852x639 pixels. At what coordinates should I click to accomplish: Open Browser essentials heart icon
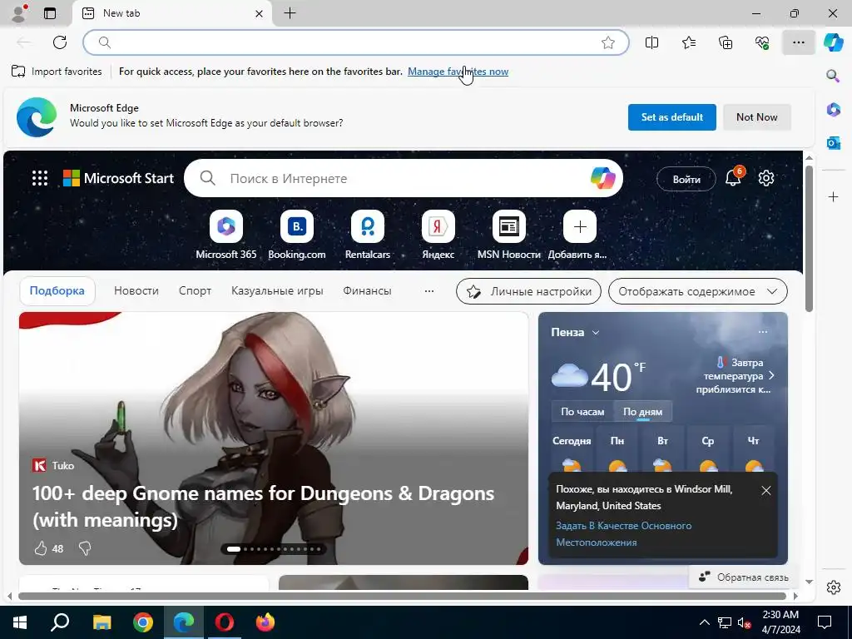click(x=762, y=42)
